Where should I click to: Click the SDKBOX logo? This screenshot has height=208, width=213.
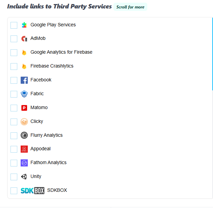33,190
